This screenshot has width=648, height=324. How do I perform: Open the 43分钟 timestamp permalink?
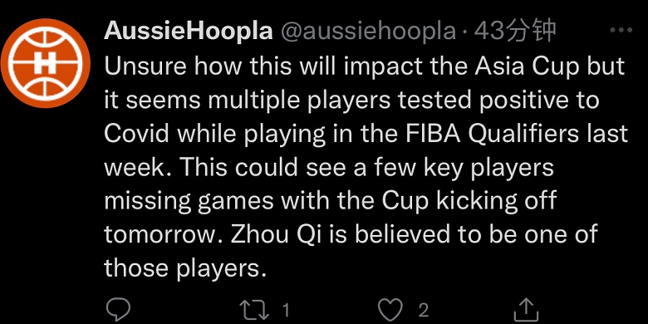pyautogui.click(x=514, y=31)
